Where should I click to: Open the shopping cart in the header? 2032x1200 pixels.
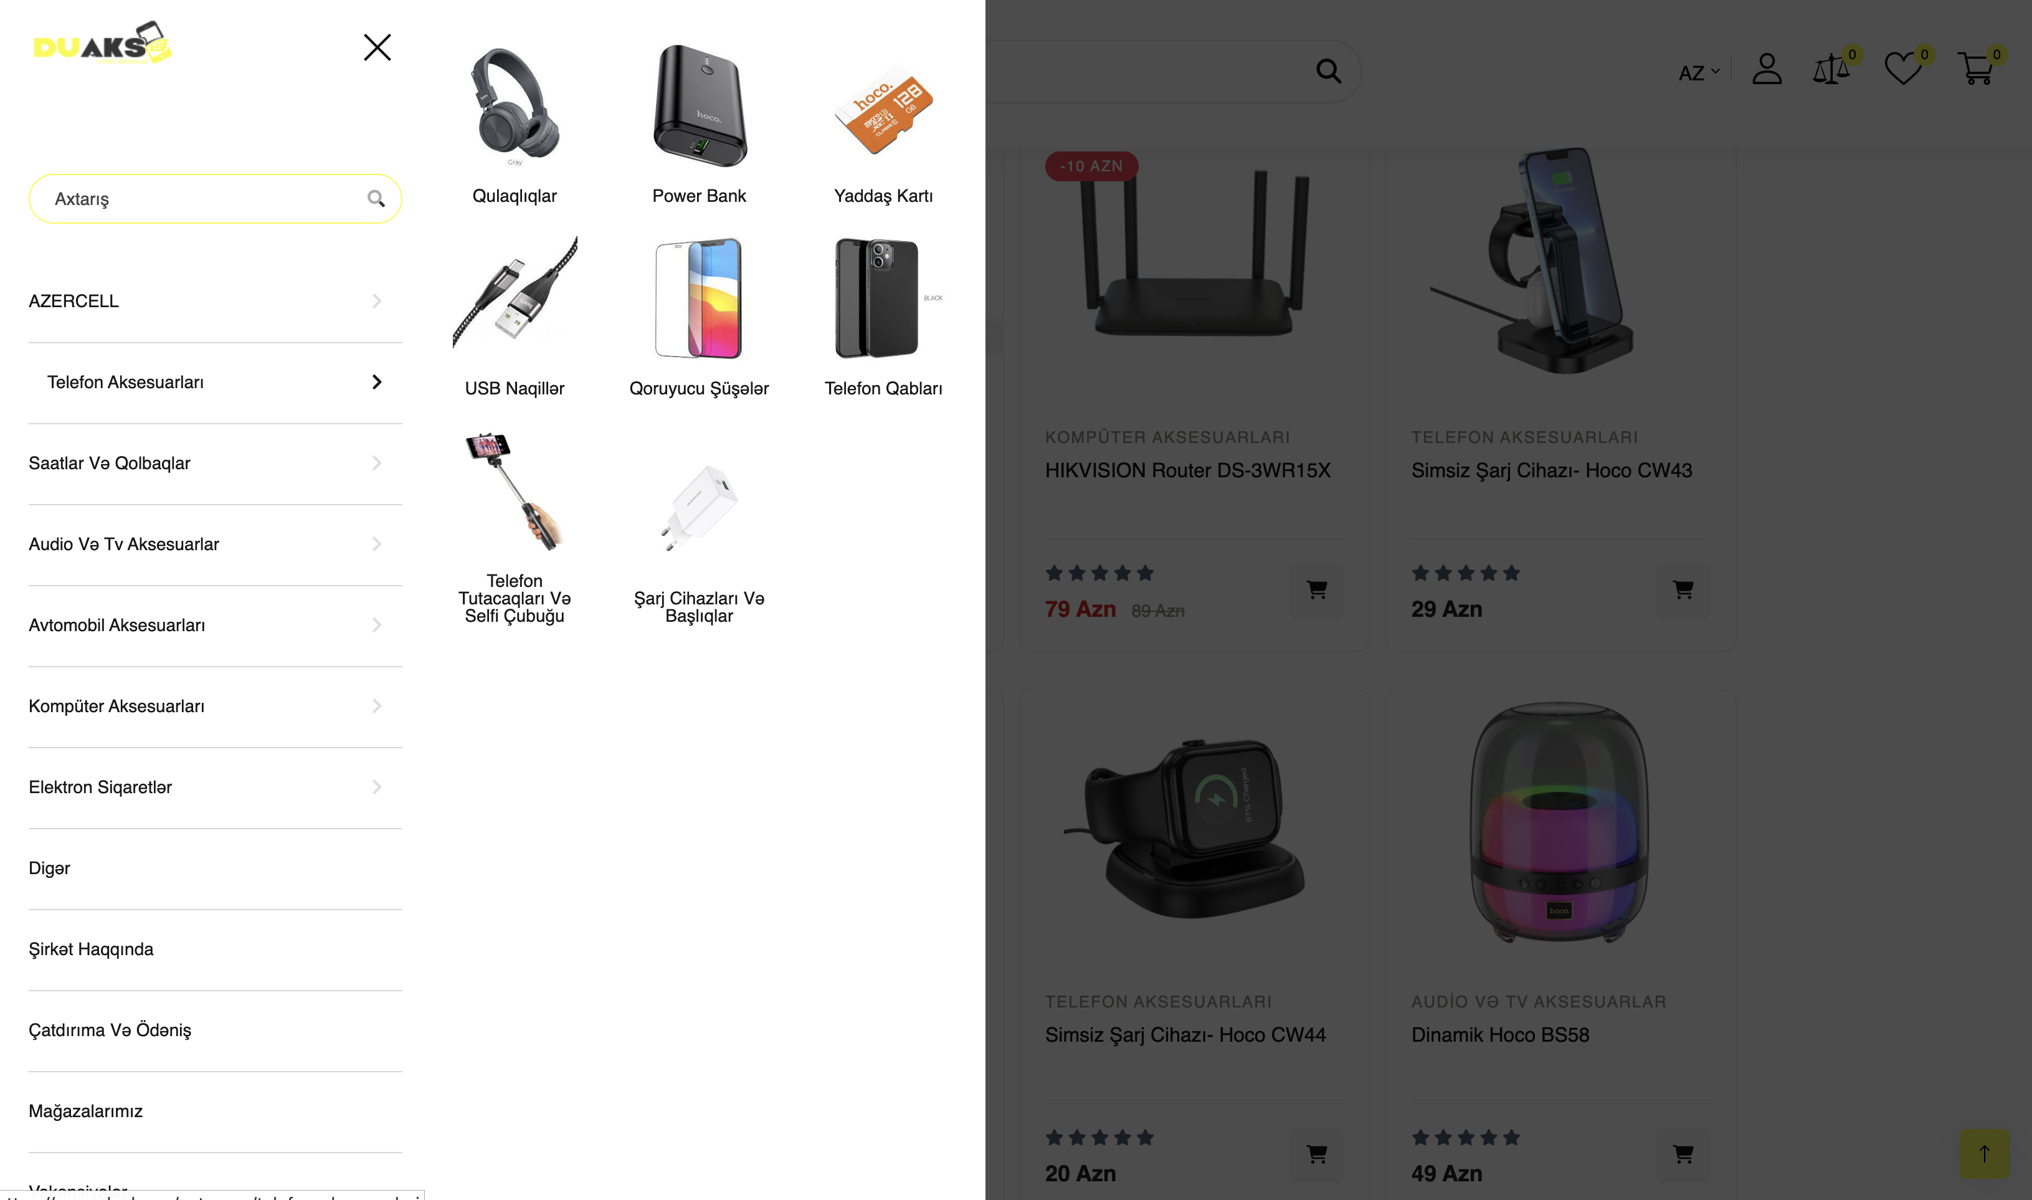tap(1975, 69)
